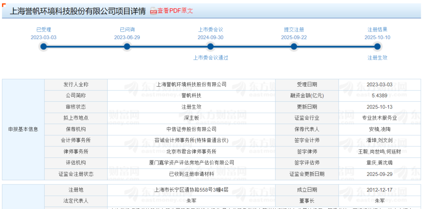Click the 成立日期 value 2012-12-17
The width and height of the screenshot is (422, 209).
point(379,190)
